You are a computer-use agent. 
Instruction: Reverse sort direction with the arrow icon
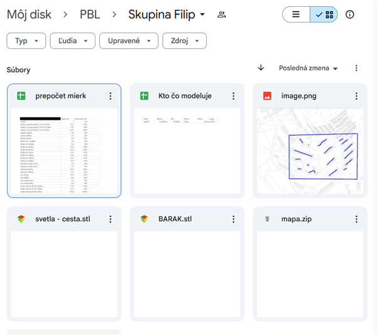coord(261,68)
